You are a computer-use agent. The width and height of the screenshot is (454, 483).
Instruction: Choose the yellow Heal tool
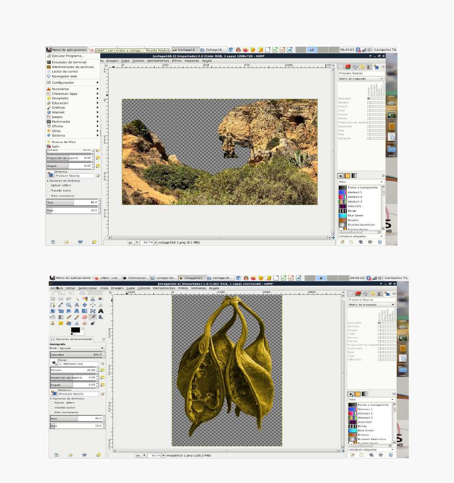point(61,323)
